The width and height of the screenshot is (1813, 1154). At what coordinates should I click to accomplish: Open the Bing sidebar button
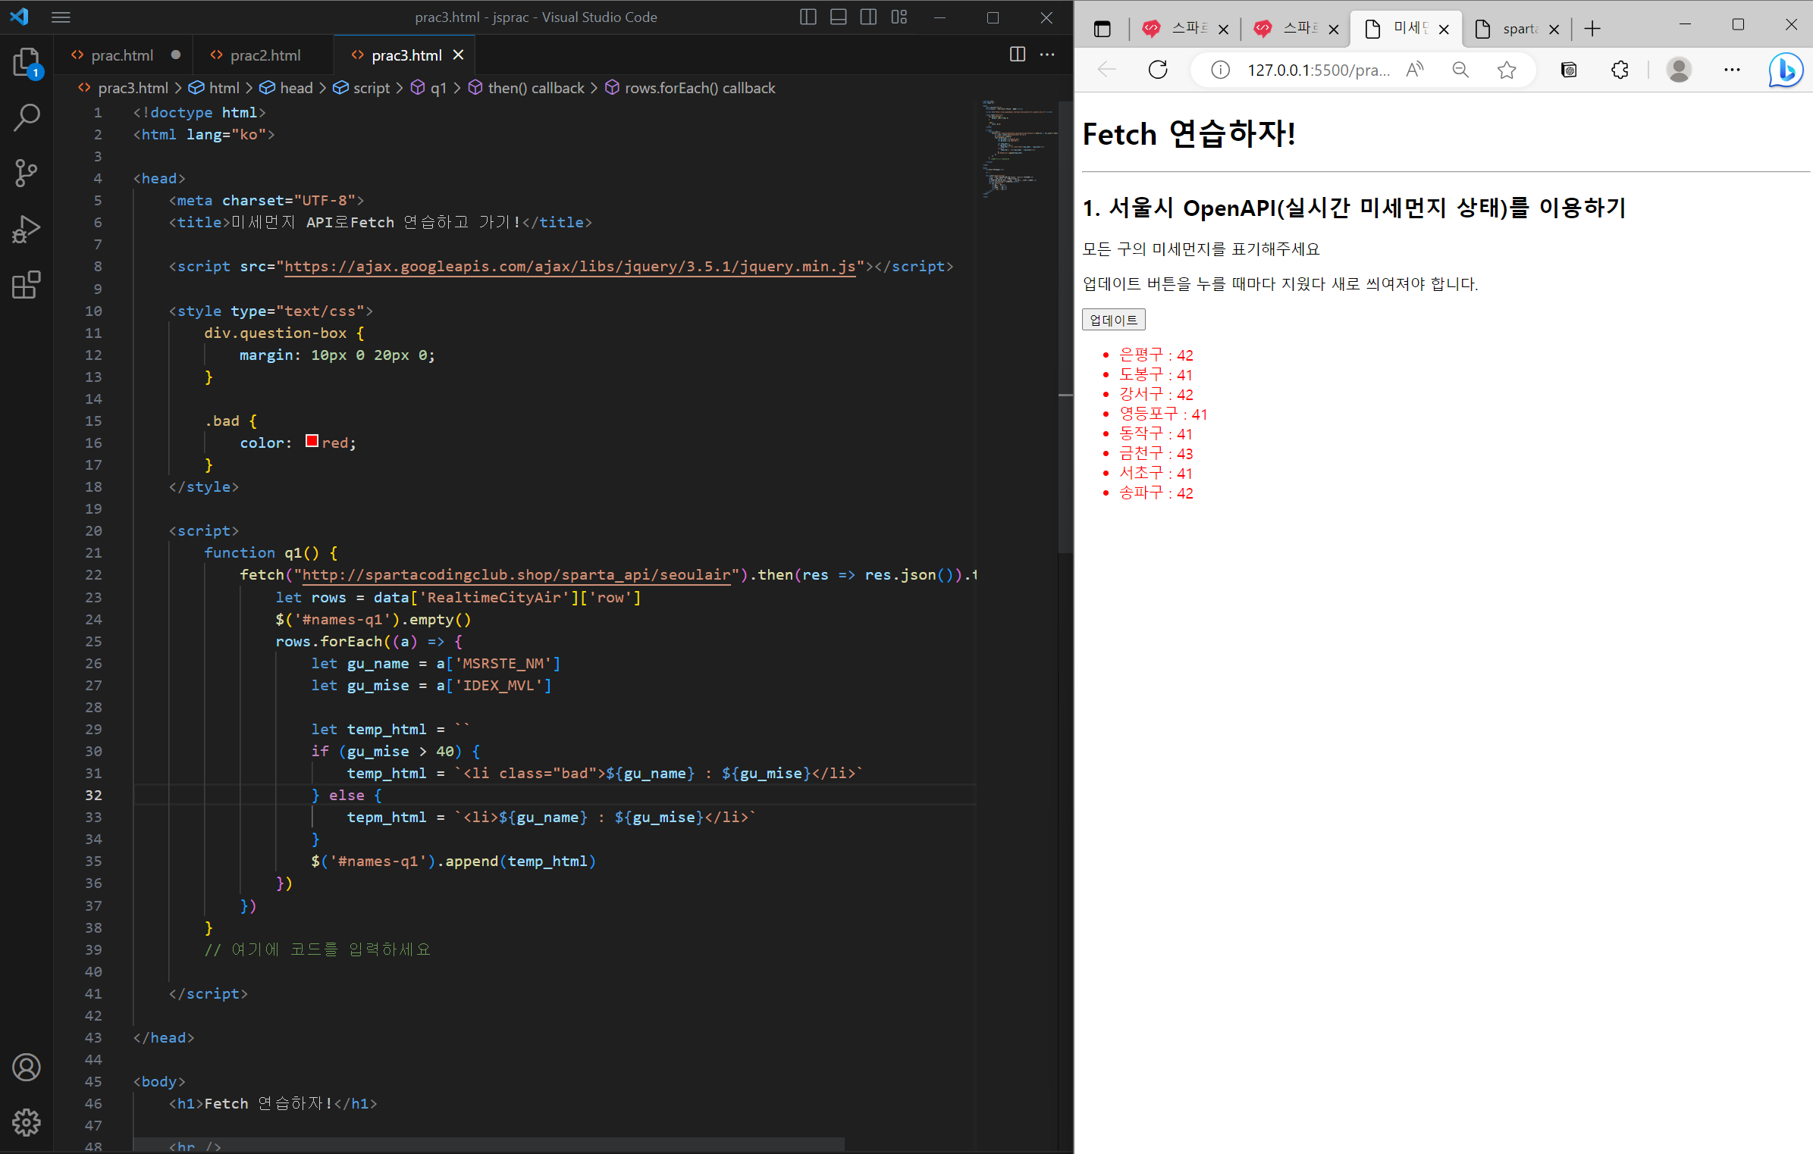pos(1785,70)
